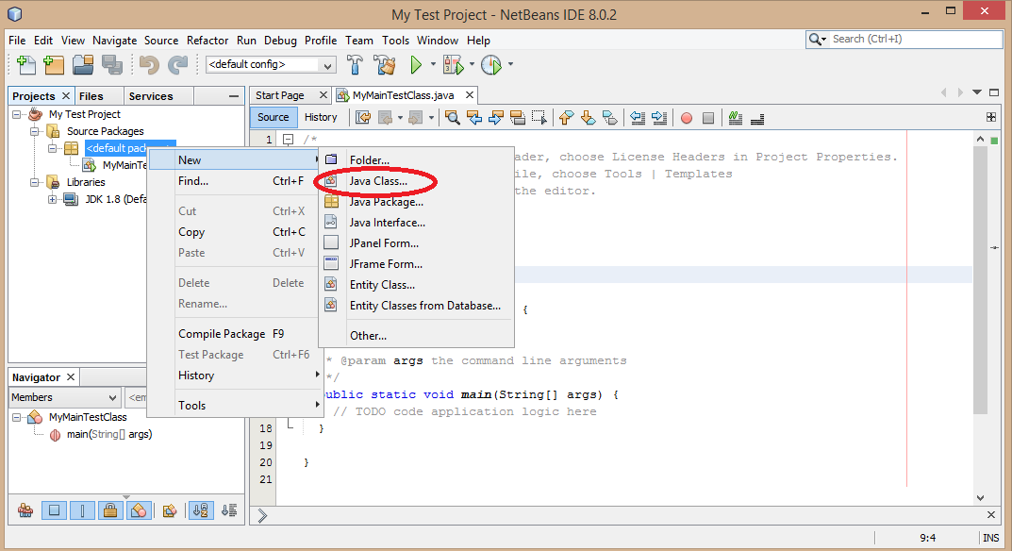Switch to the Start Page tab

pyautogui.click(x=280, y=95)
